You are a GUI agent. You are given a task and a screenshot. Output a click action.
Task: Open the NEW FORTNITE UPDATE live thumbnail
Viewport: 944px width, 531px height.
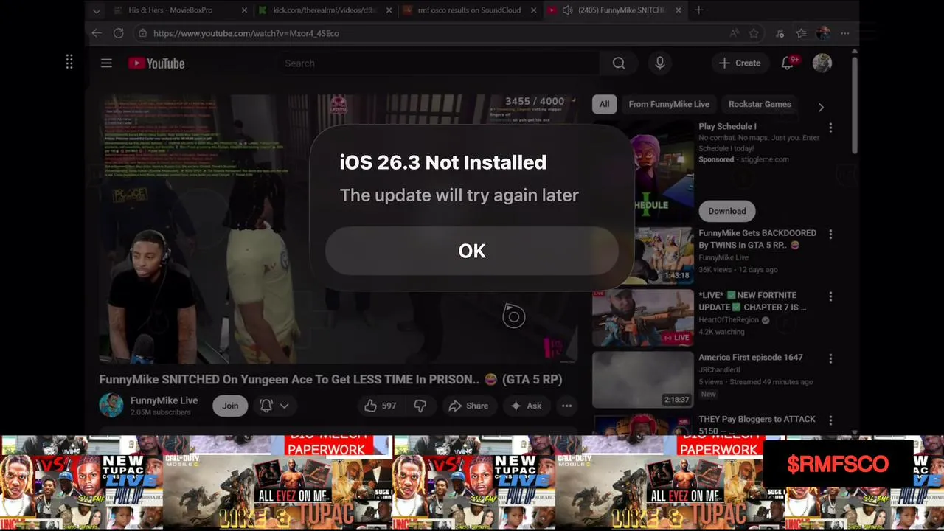point(643,317)
